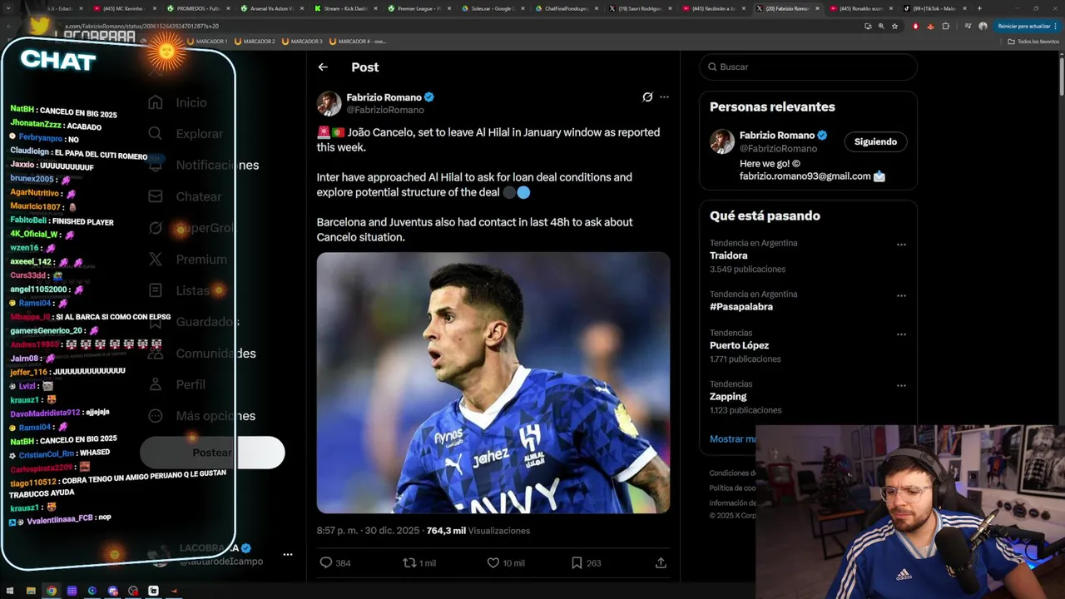Click Fabrizio Romano avatar in Personas relevantes
1065x599 pixels.
(x=722, y=141)
